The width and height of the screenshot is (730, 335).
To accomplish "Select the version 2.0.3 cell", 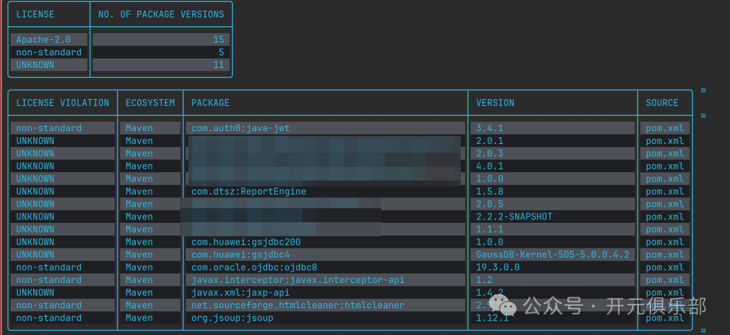I will pos(490,153).
